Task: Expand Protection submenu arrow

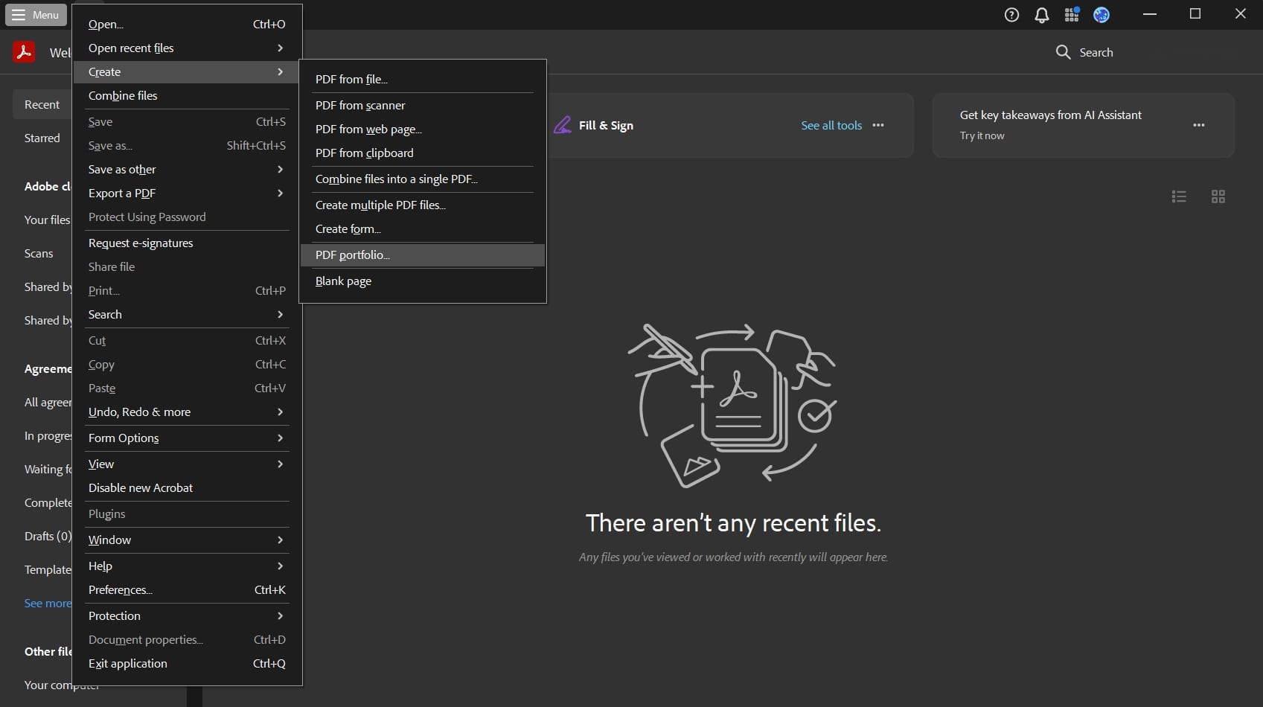Action: click(x=280, y=615)
